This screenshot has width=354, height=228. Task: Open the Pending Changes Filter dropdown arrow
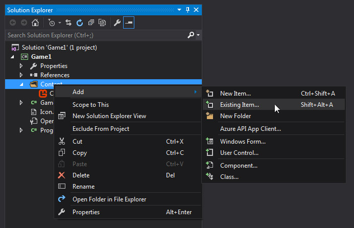[59, 23]
